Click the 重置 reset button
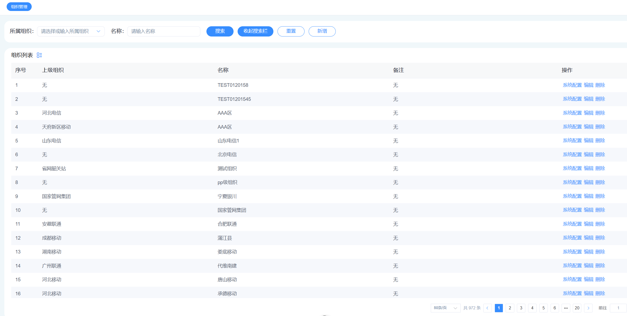Image resolution: width=627 pixels, height=316 pixels. 291,31
